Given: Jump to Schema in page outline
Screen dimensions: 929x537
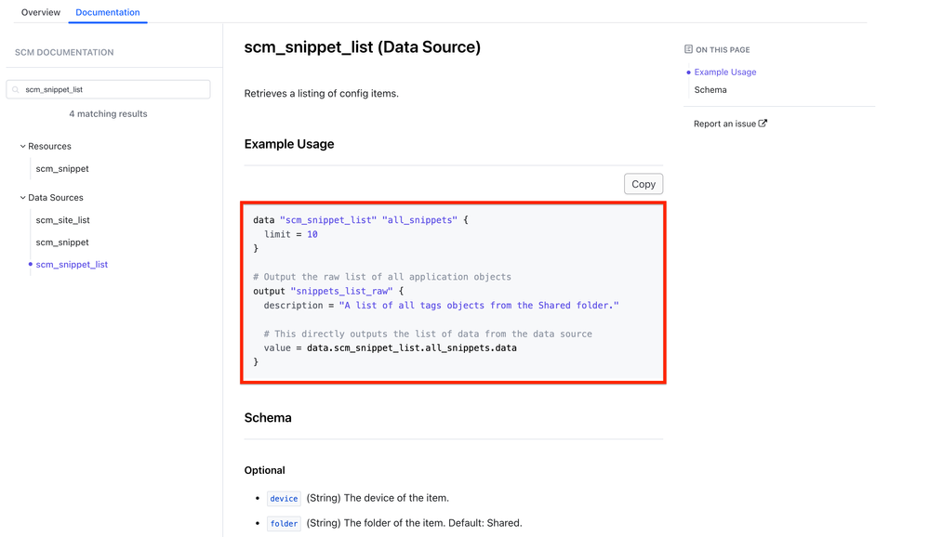Looking at the screenshot, I should 710,90.
